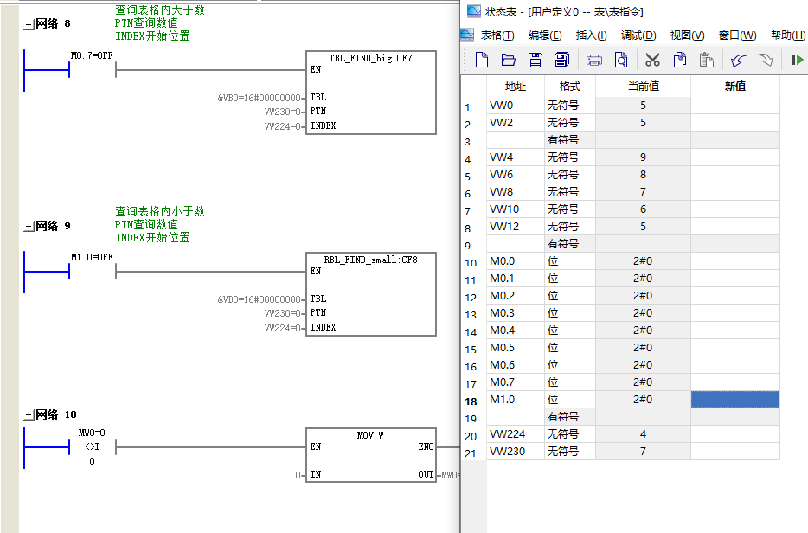Click row number 10 header
808x533 pixels.
pyautogui.click(x=471, y=263)
